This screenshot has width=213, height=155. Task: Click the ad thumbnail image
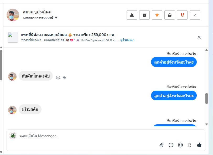[13, 37]
